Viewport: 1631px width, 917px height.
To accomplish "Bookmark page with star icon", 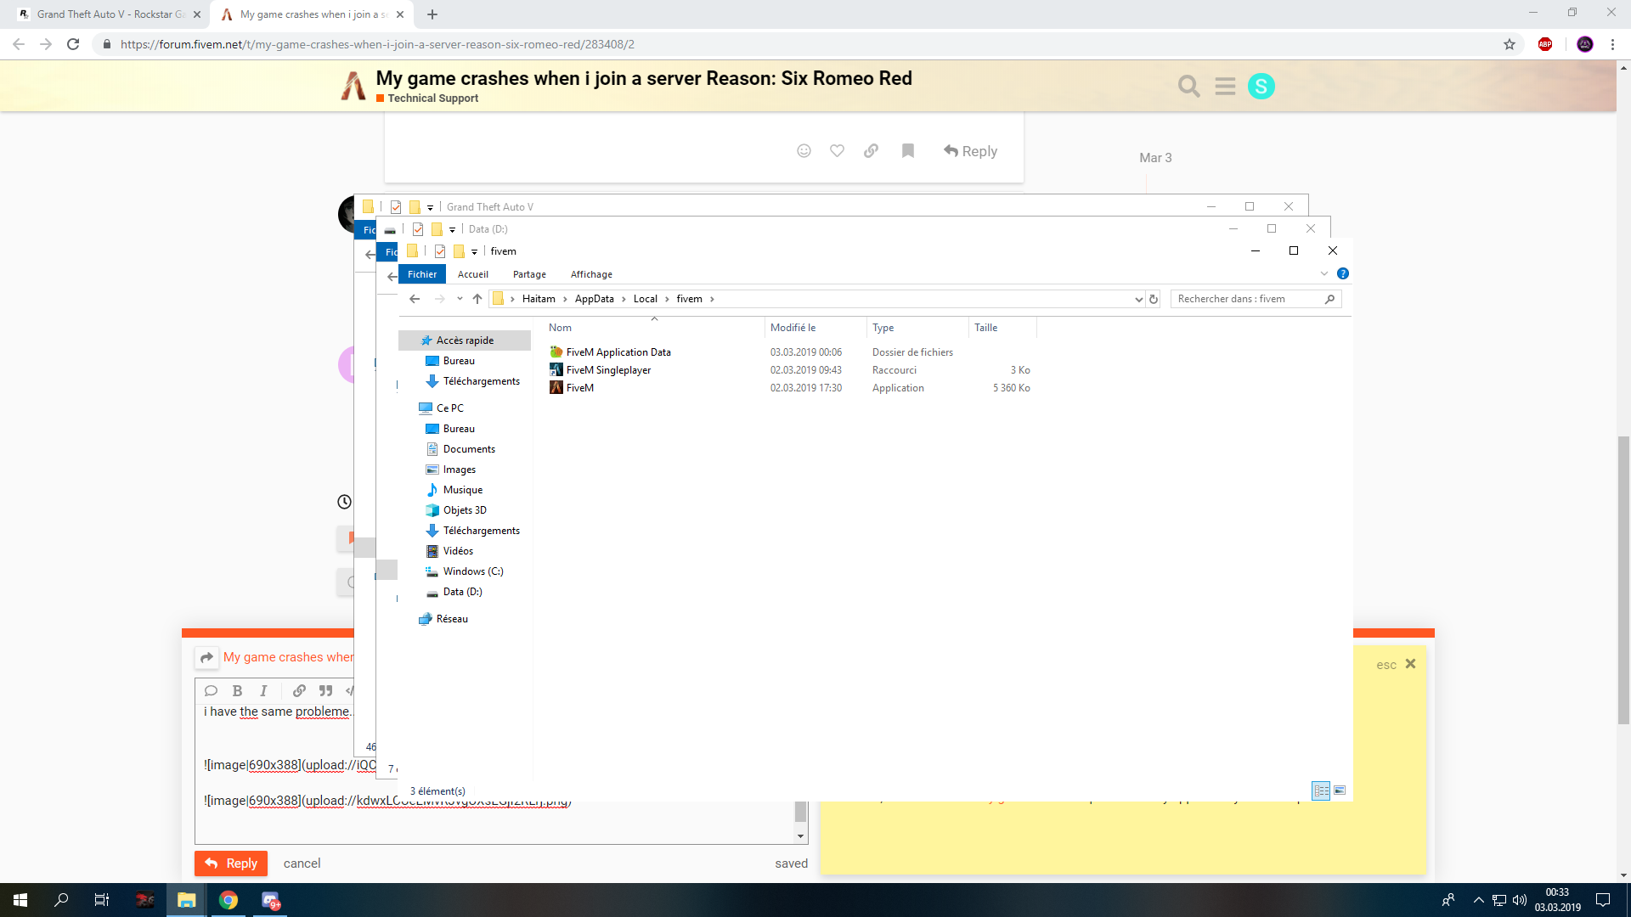I will (x=1510, y=44).
